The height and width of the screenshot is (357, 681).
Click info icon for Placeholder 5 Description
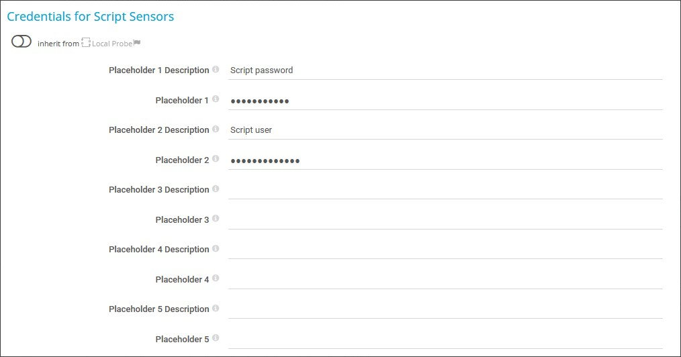pyautogui.click(x=216, y=308)
